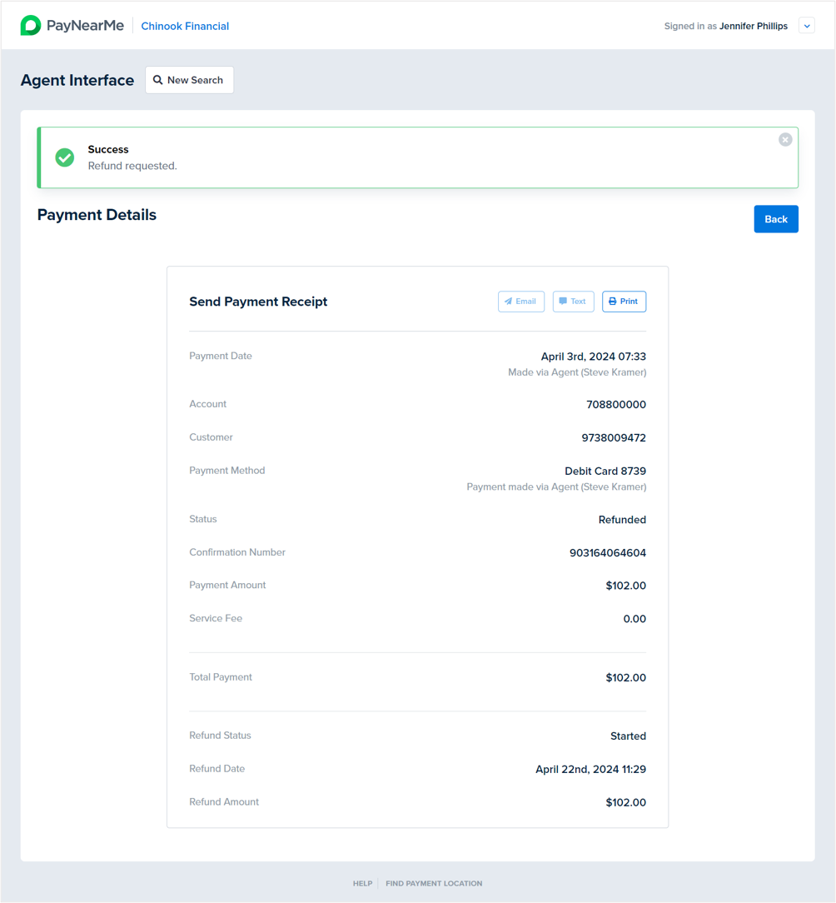Click Made via Agent (Steve Kramer) note
The height and width of the screenshot is (903, 836).
point(577,372)
